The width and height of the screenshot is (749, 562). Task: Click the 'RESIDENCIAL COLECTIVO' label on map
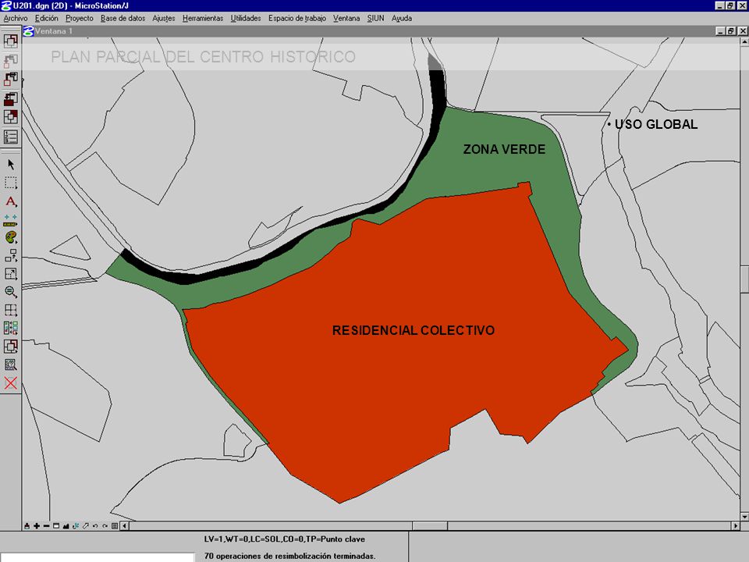point(414,330)
